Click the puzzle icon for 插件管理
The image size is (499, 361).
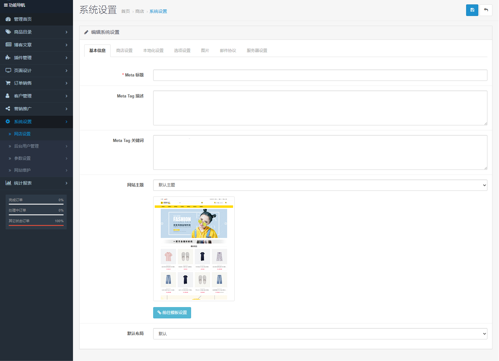click(8, 58)
